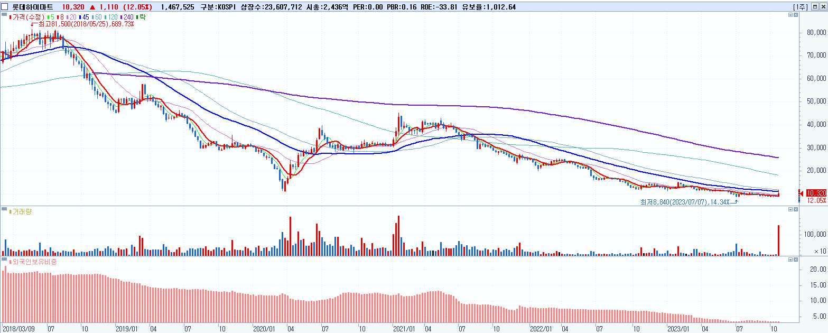Click the 거래량 pane's X close icon
The width and height of the screenshot is (828, 333).
[x=796, y=210]
